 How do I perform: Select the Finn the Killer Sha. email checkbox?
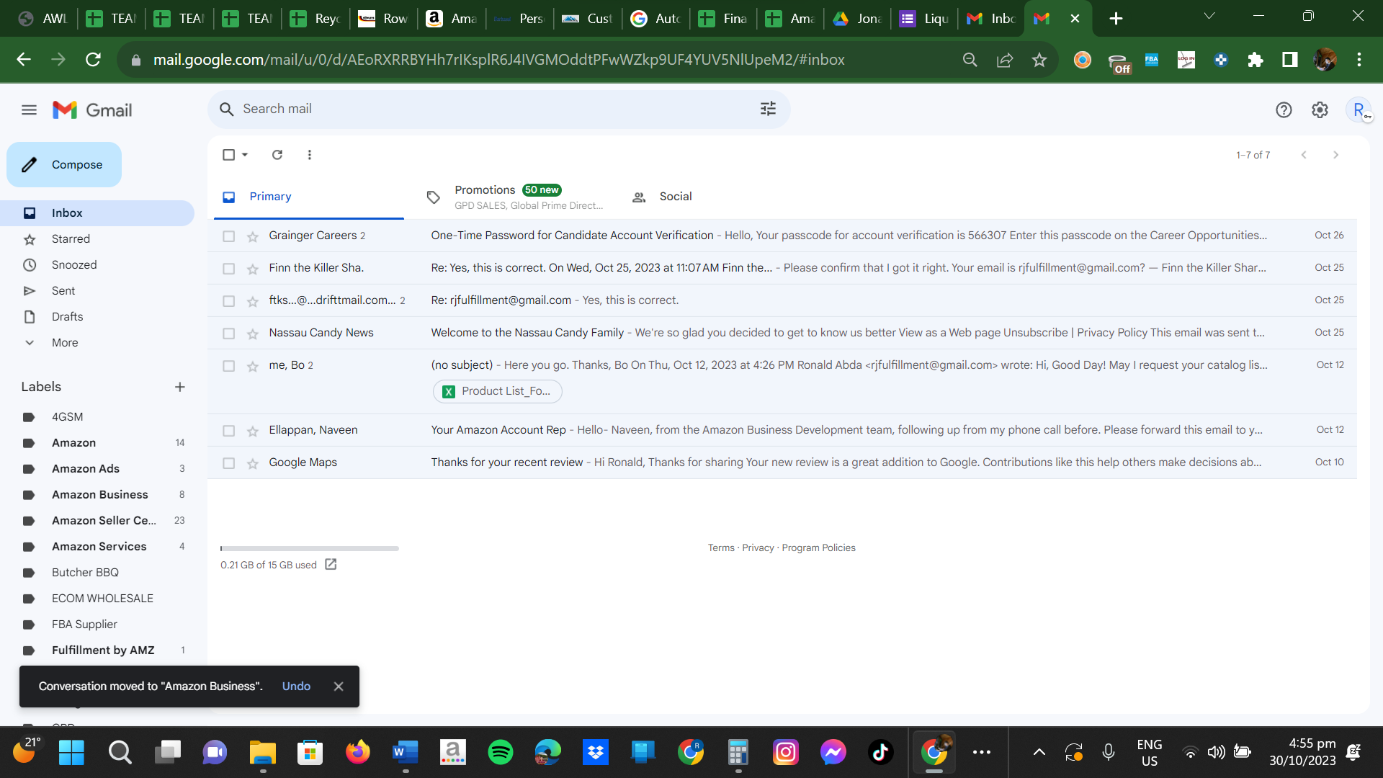[x=229, y=269]
